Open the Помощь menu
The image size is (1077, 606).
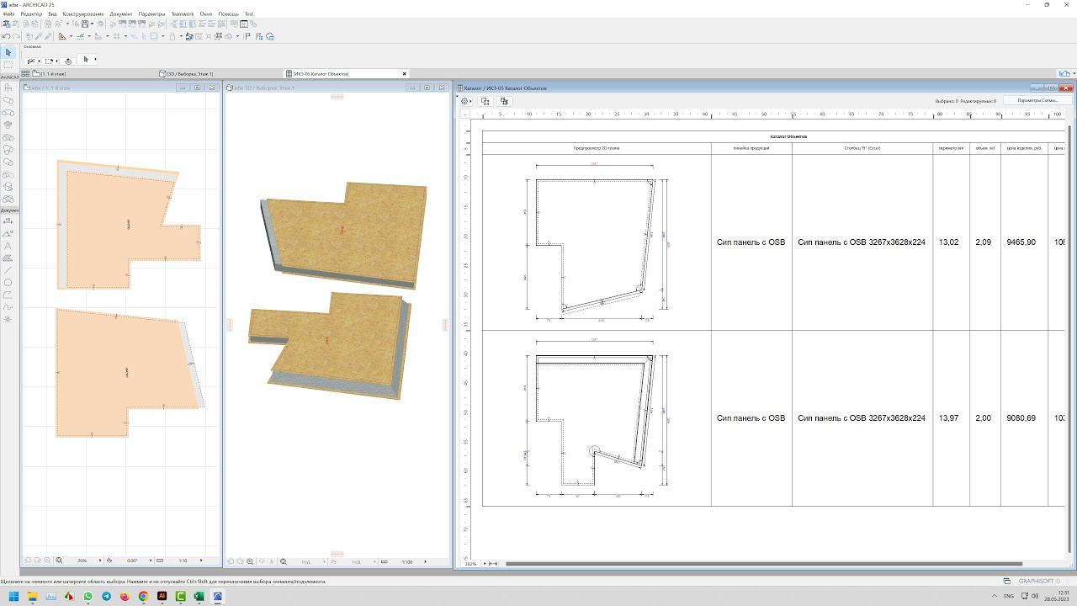click(x=229, y=14)
